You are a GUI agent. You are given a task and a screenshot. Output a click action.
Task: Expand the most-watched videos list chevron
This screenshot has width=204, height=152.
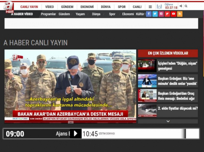coord(168,121)
